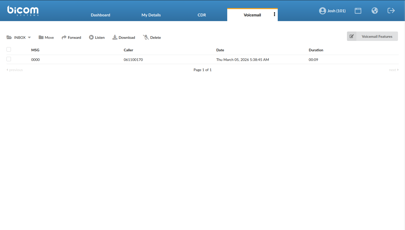Click the Caller column header
Screen dimensions: 405x230
[x=128, y=50]
